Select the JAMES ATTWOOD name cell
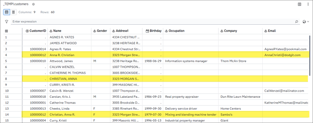This screenshot has height=123, width=313. tap(70, 43)
